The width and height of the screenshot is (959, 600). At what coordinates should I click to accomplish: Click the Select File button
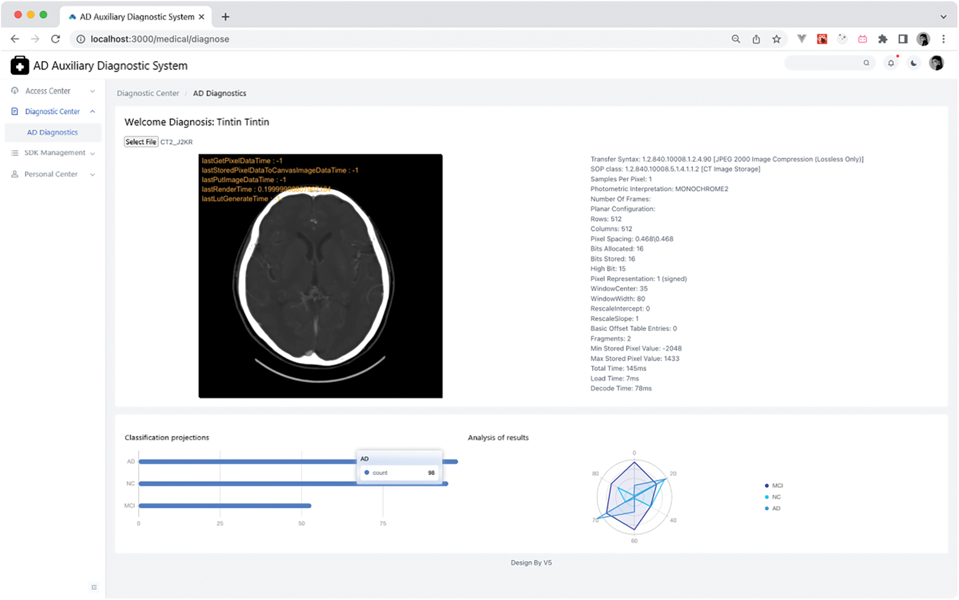click(x=141, y=142)
